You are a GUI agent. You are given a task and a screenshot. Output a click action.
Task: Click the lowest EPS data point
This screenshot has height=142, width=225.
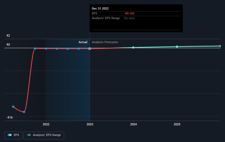24,112
